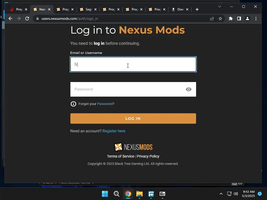
Task: Open the notification badge in the tray
Action: point(260,194)
